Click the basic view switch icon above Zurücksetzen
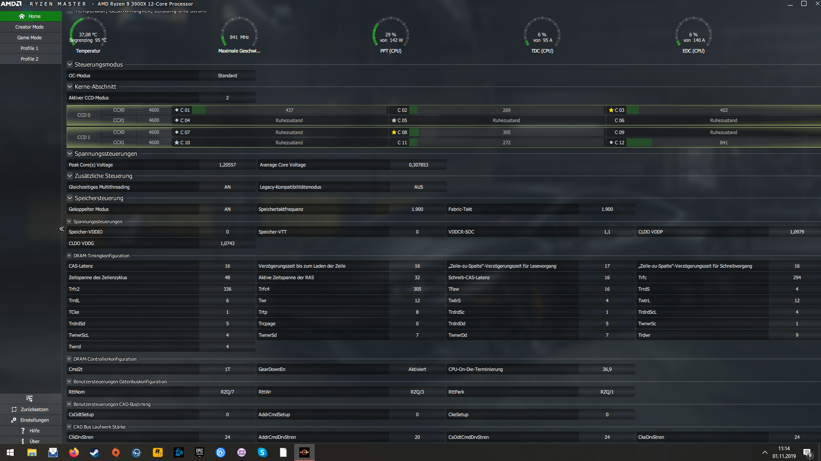The width and height of the screenshot is (821, 461). tap(30, 398)
